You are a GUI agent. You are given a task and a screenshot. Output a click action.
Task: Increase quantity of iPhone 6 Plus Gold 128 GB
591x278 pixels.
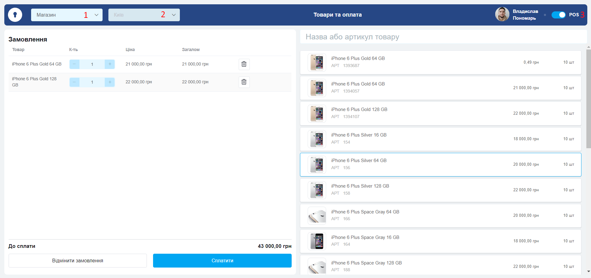coord(110,82)
